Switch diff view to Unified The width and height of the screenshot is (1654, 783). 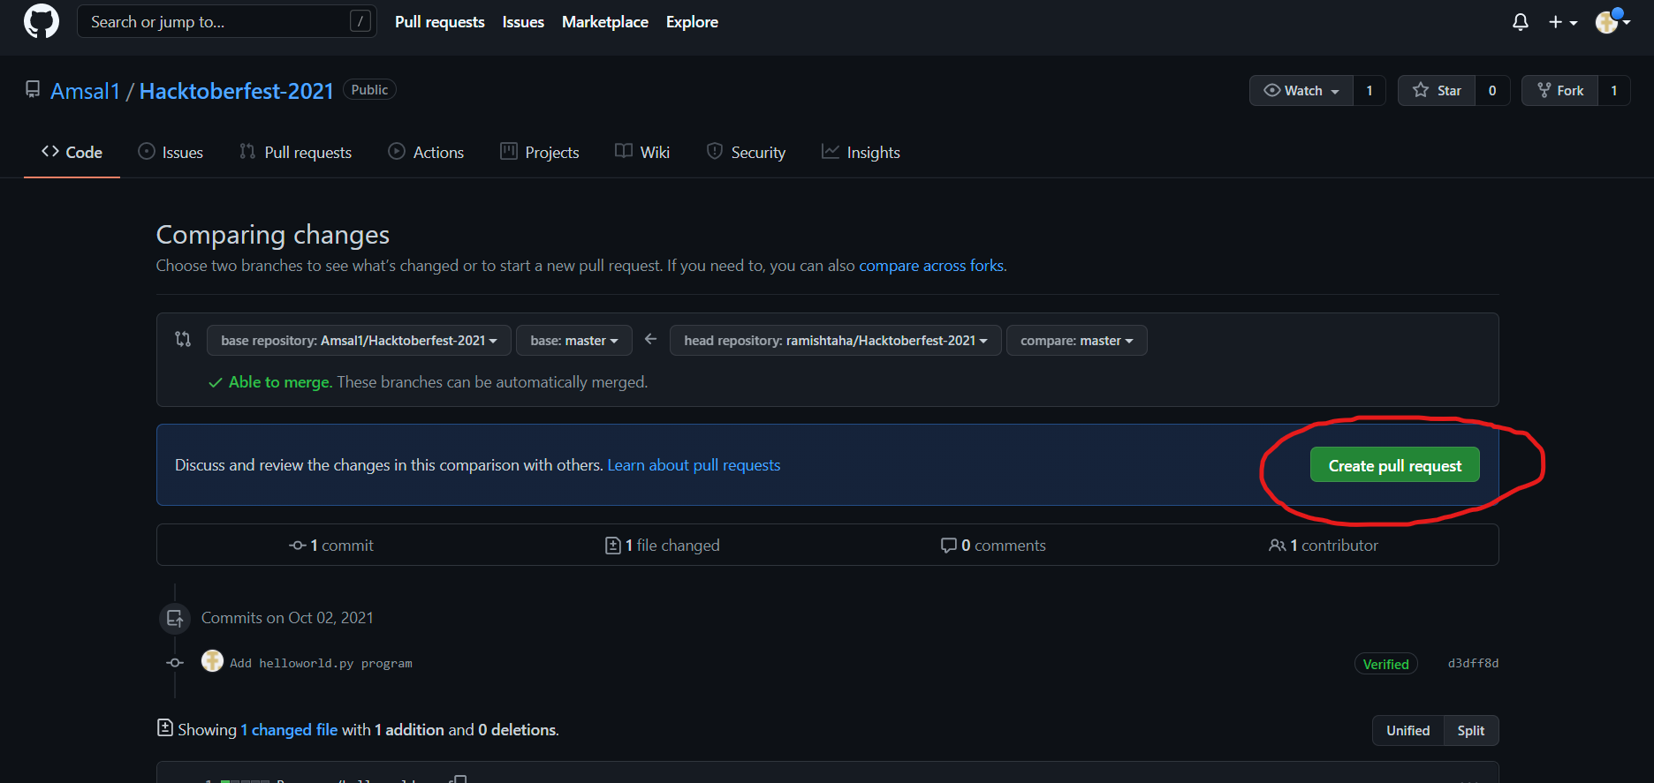pyautogui.click(x=1407, y=731)
